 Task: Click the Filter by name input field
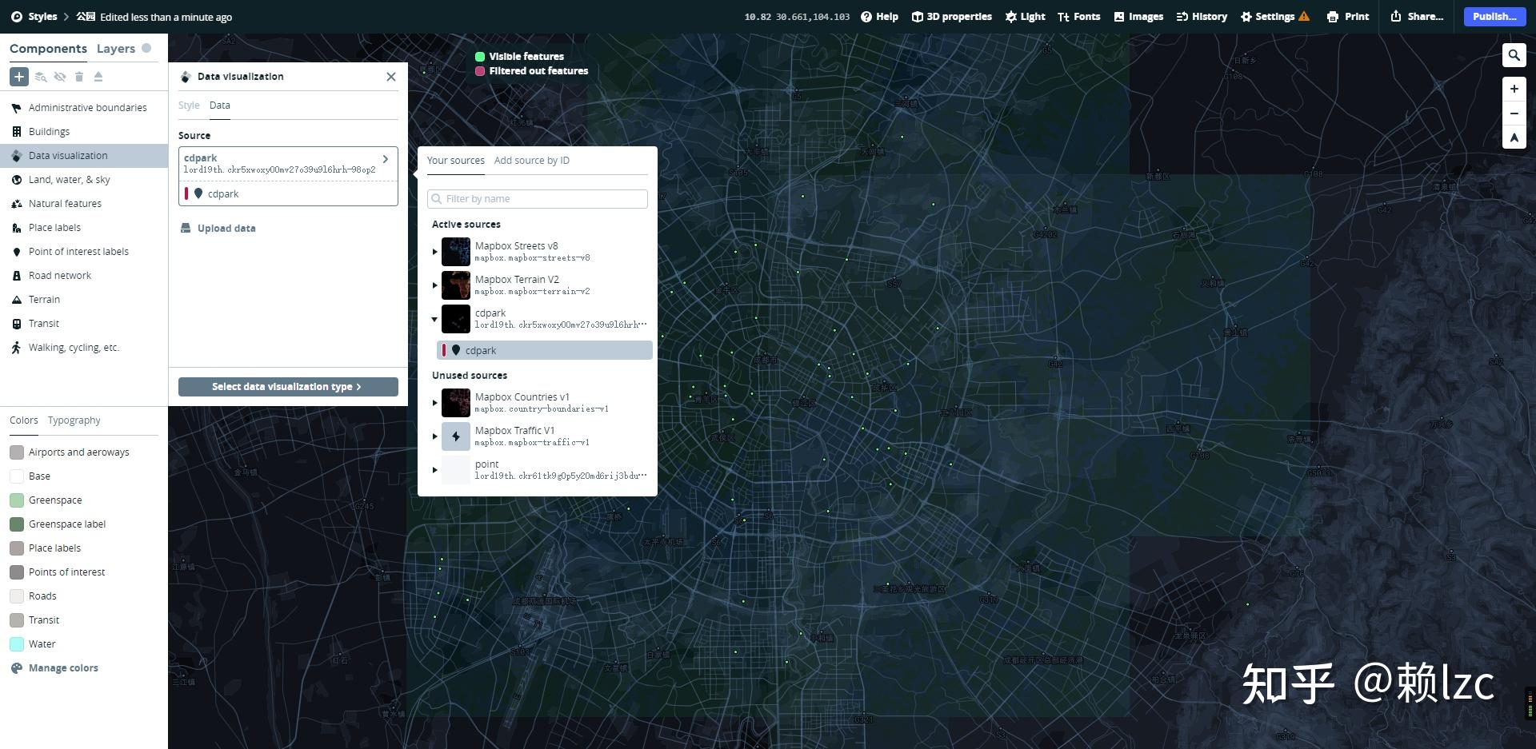[537, 198]
